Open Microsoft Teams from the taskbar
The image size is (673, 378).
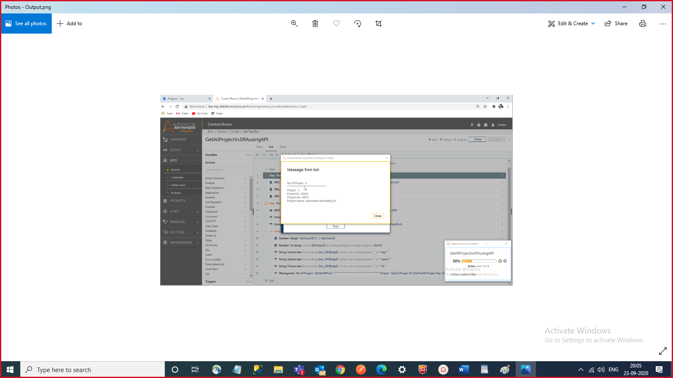pos(299,370)
